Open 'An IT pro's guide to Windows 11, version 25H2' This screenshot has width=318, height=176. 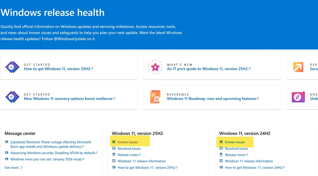(x=209, y=69)
